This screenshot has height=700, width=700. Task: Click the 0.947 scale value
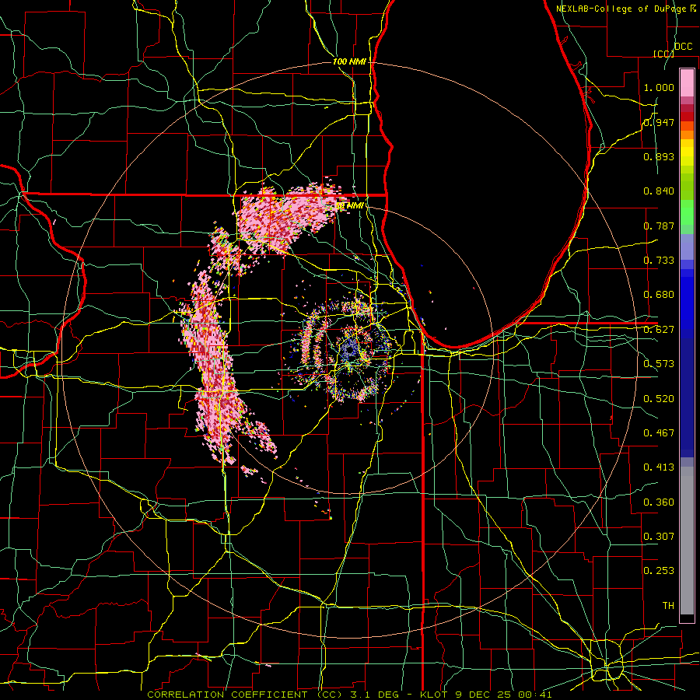tap(659, 122)
